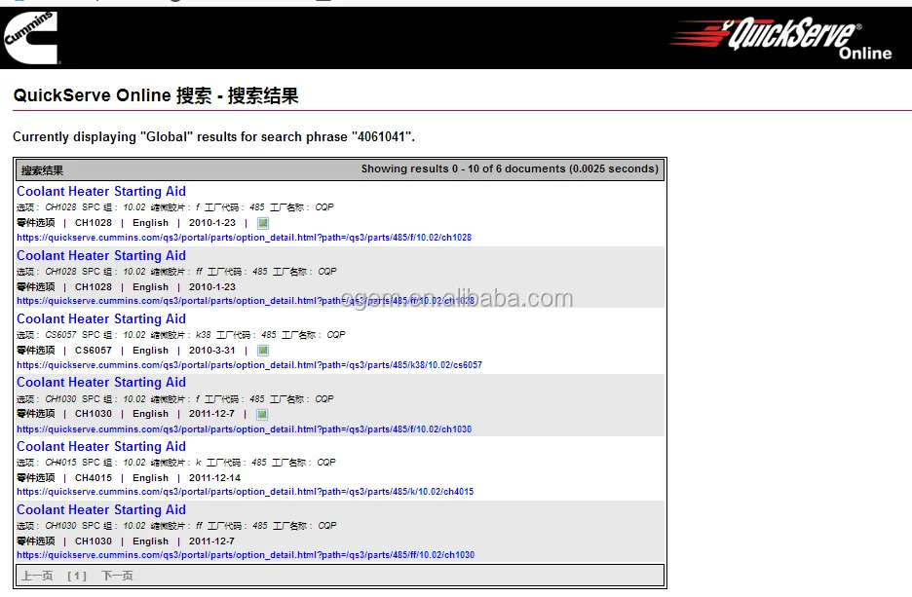
Task: Follow URL ending 485/ff/10.02/ch1030
Action: [246, 555]
